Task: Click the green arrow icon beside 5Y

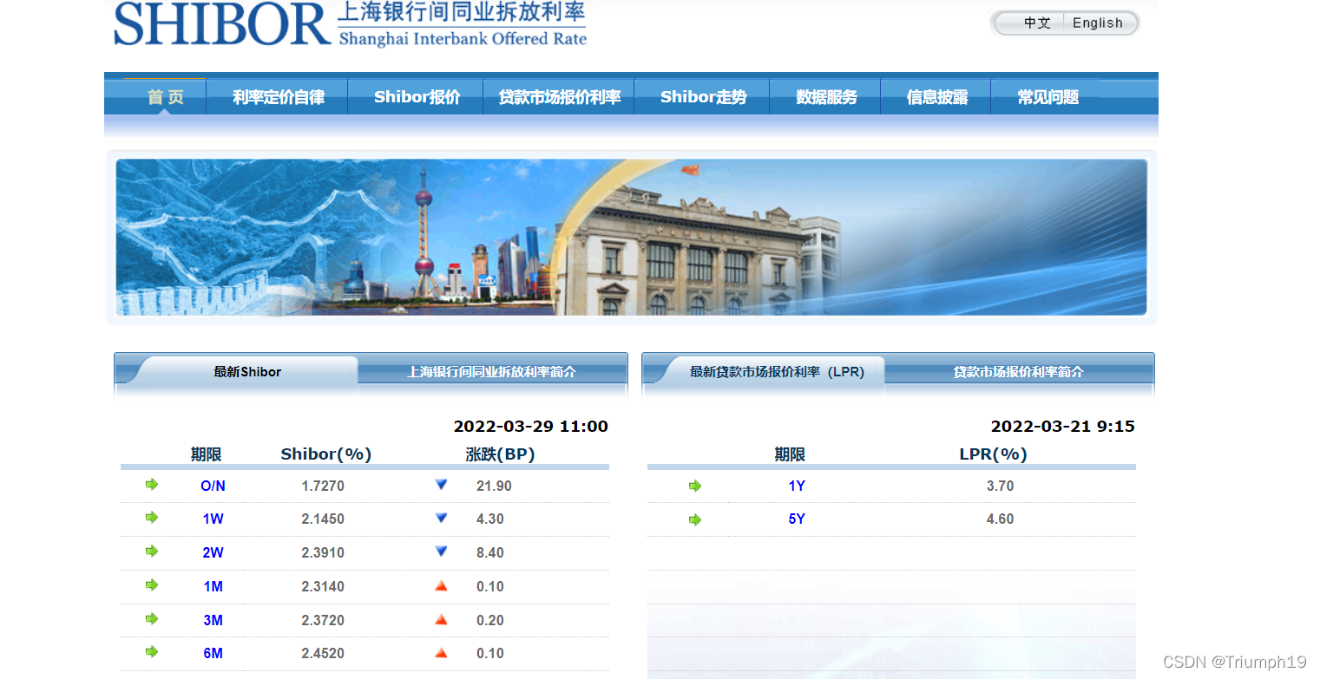Action: (694, 520)
